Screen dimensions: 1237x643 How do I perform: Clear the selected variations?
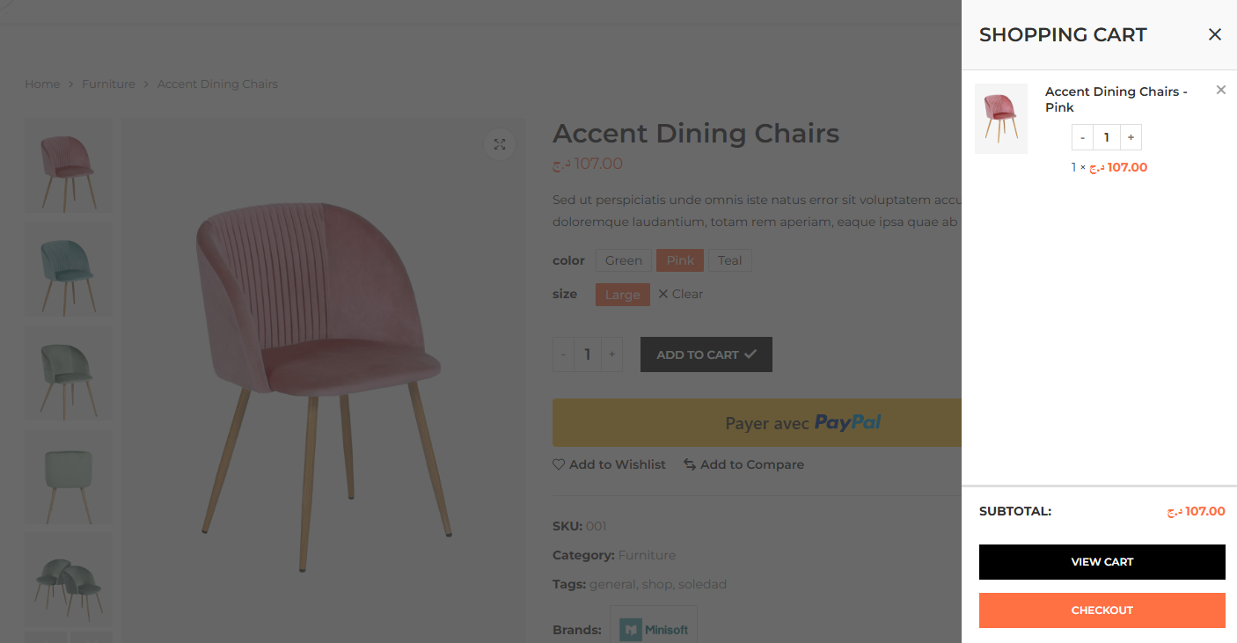click(x=681, y=295)
